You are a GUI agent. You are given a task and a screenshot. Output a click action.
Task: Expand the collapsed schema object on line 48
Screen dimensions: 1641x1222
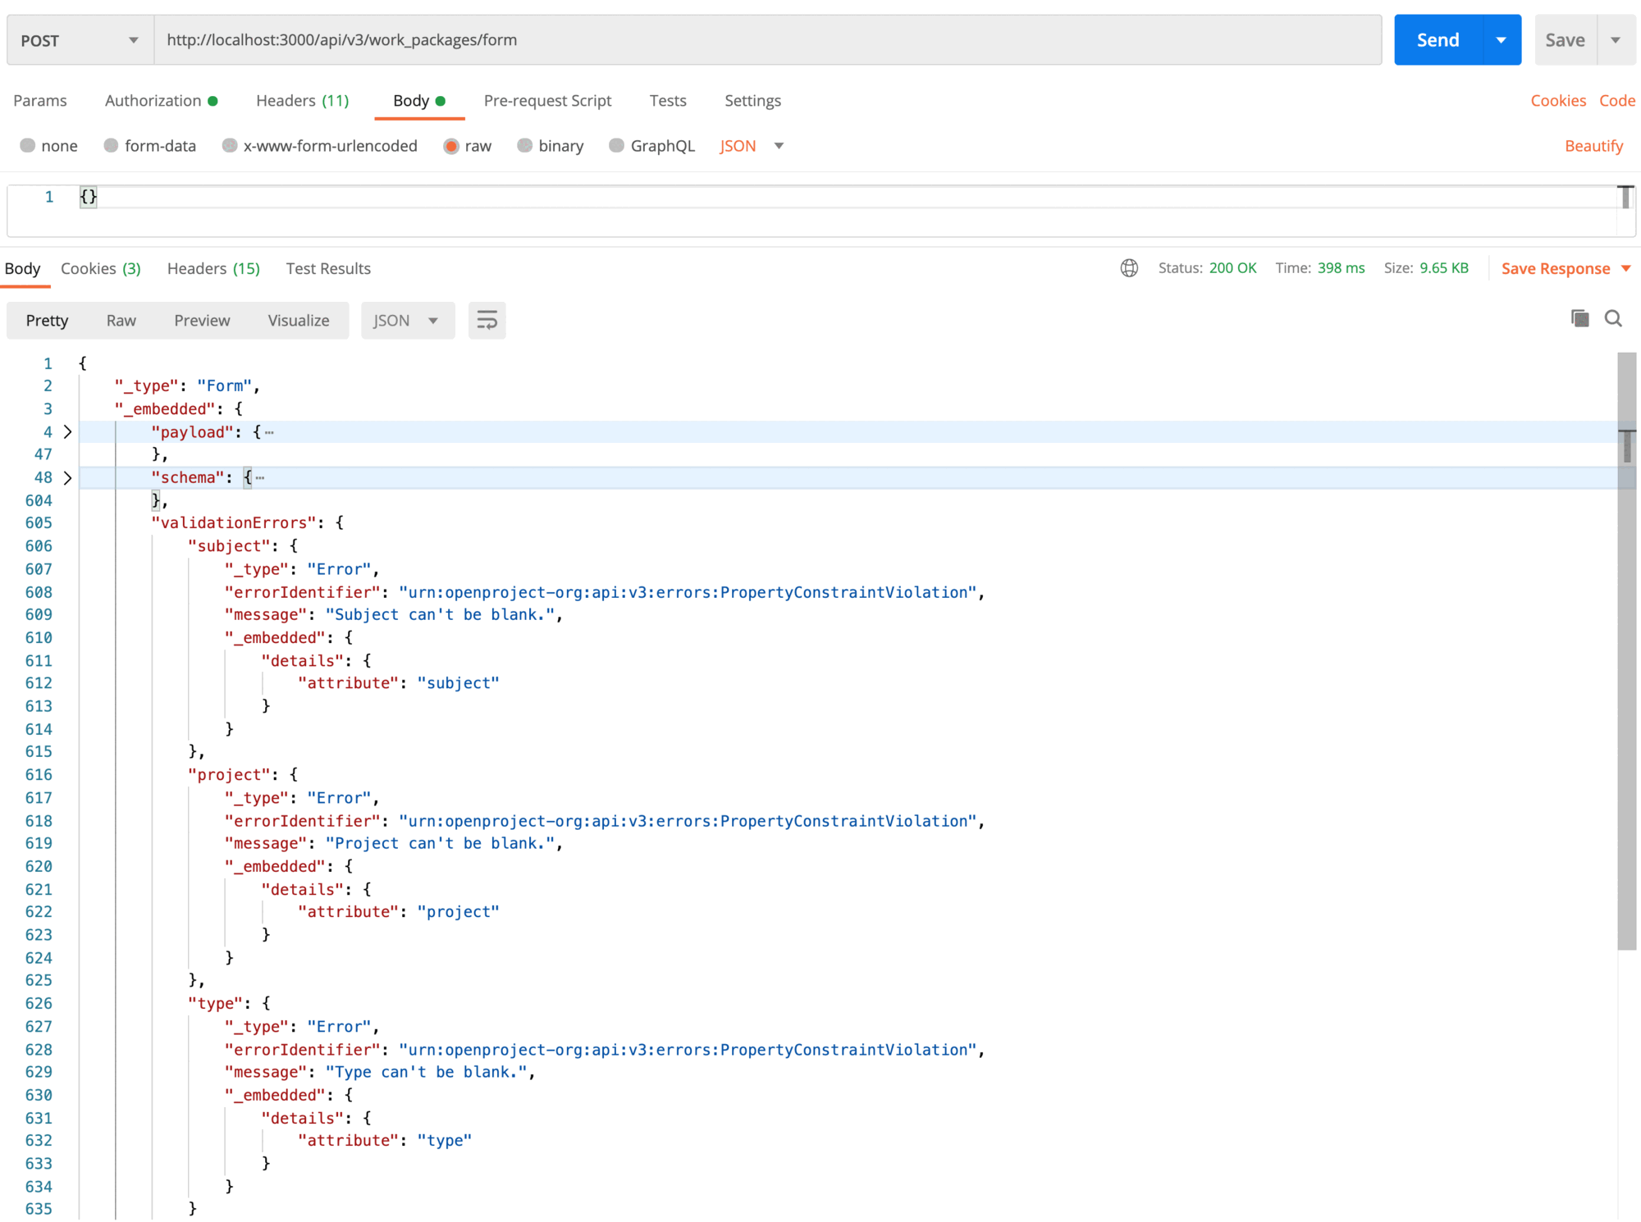(x=67, y=477)
